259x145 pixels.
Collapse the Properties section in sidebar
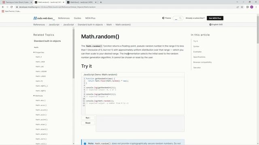pyautogui.click(x=39, y=52)
